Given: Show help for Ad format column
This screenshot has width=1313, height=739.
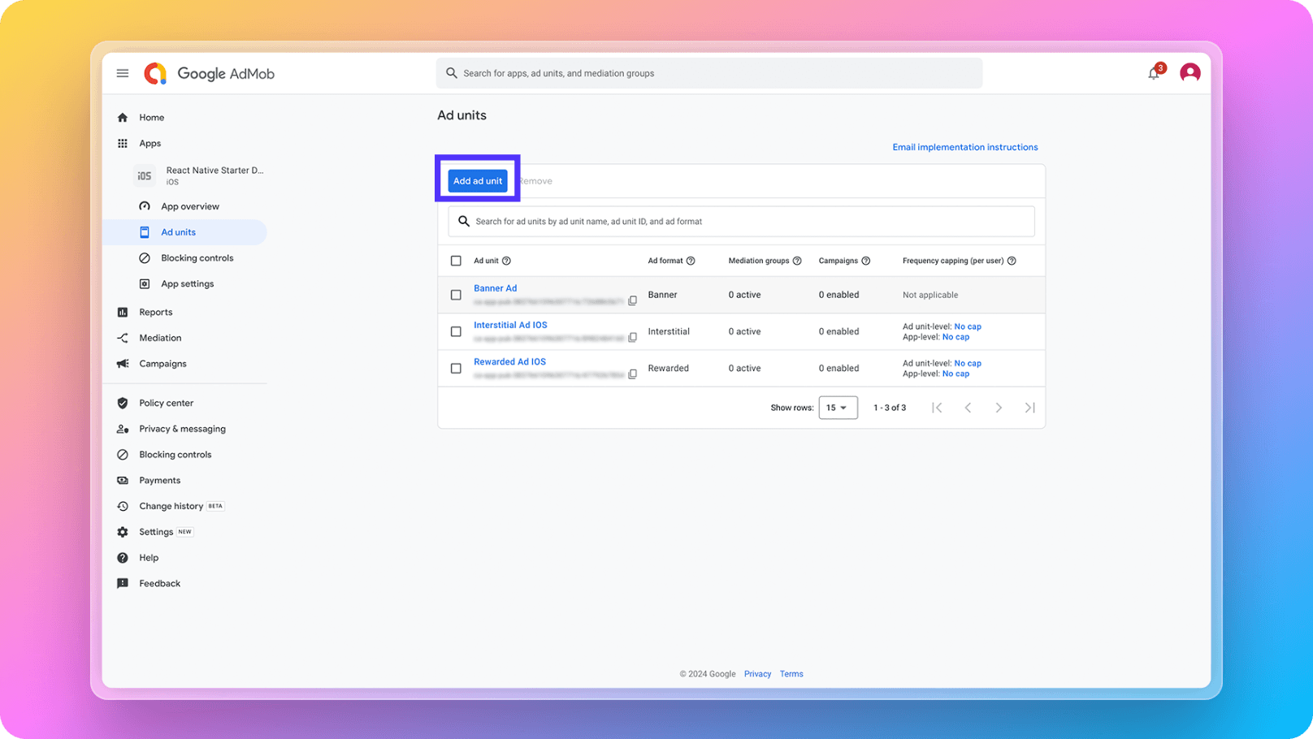Looking at the screenshot, I should click(x=691, y=261).
